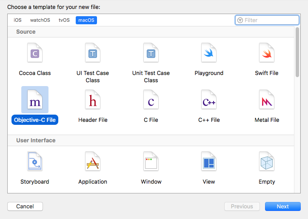This screenshot has width=308, height=219.
Task: Select the Storyboard template icon
Action: [35, 162]
